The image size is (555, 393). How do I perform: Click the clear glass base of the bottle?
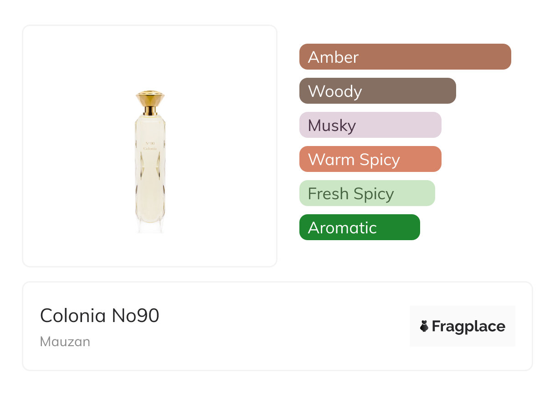coord(150,227)
